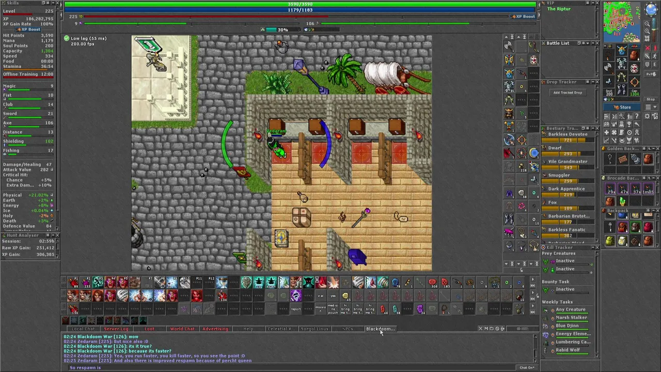Switch to Local Chat tab
The width and height of the screenshot is (661, 372).
click(x=83, y=329)
